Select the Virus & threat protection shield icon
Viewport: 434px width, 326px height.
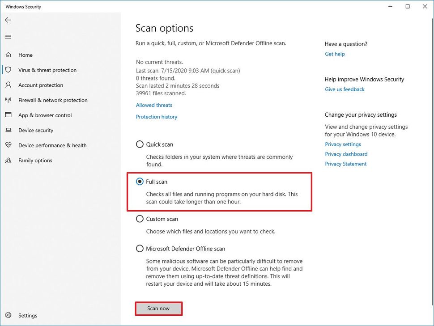9,70
